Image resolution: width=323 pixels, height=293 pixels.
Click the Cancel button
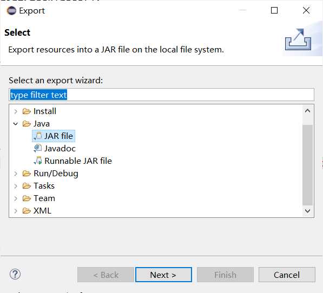pyautogui.click(x=287, y=275)
